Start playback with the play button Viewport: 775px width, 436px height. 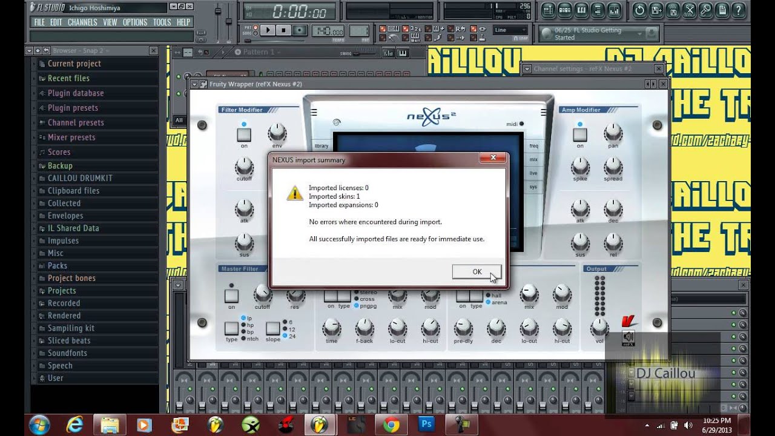[268, 30]
